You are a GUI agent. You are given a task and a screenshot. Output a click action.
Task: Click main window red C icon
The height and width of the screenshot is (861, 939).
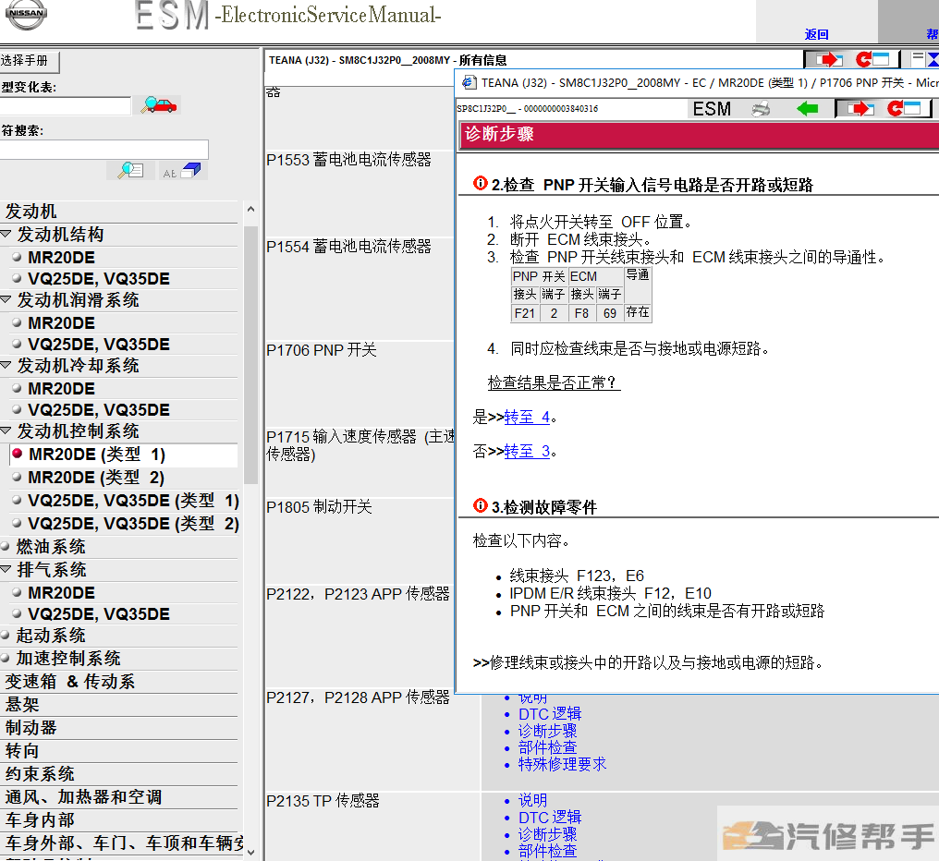[x=872, y=59]
